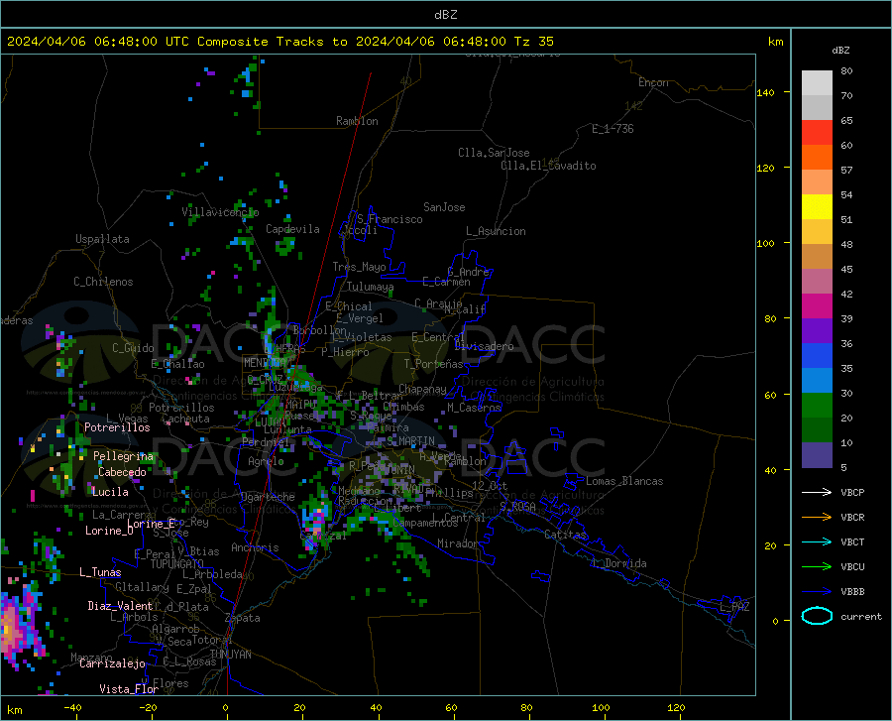Image resolution: width=892 pixels, height=721 pixels.
Task: Click the 'S_Francisco' map label
Action: click(x=390, y=219)
